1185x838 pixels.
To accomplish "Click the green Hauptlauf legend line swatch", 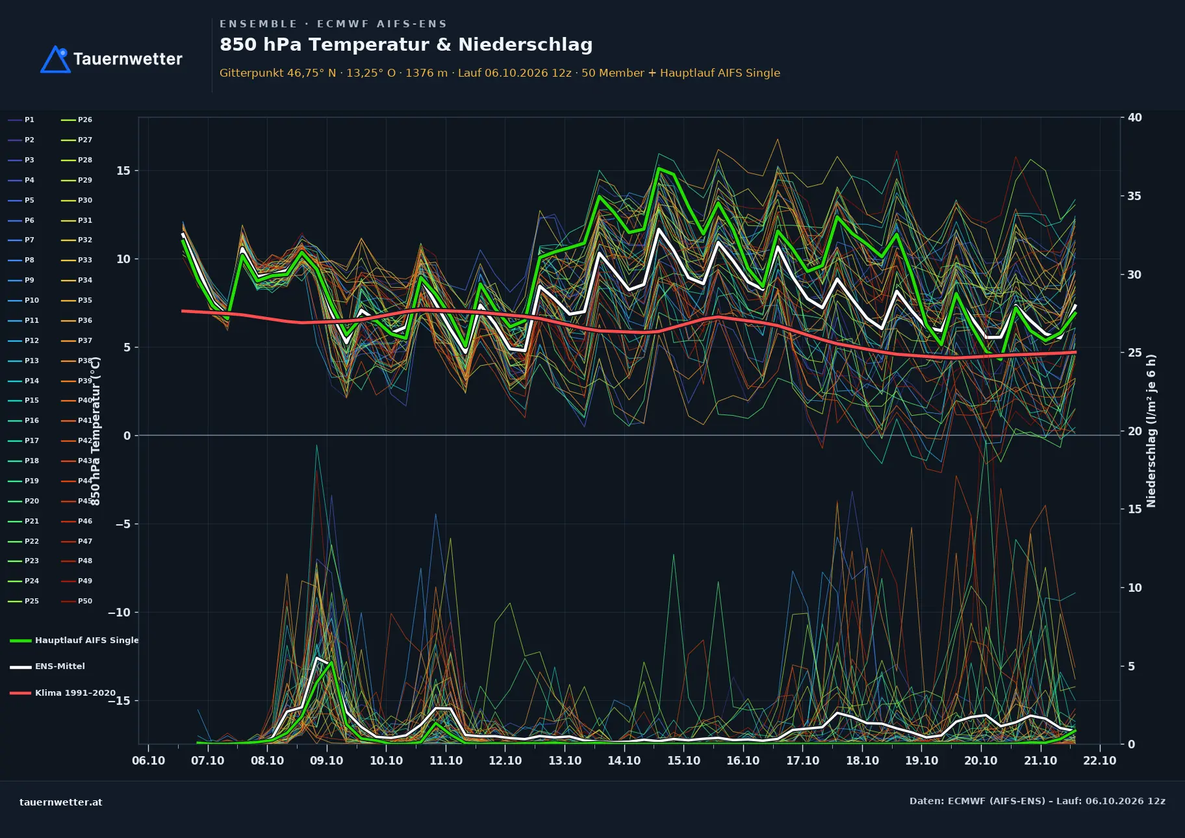I will [x=21, y=641].
